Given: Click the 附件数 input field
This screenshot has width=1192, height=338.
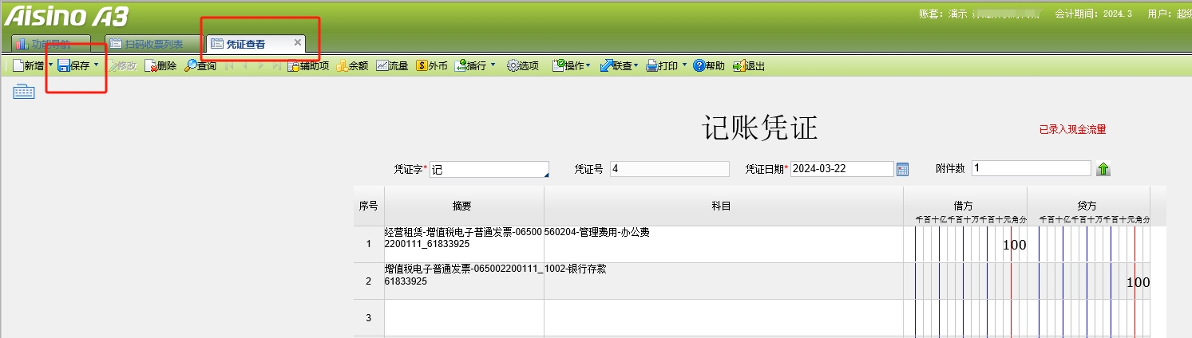Looking at the screenshot, I should tap(1031, 169).
